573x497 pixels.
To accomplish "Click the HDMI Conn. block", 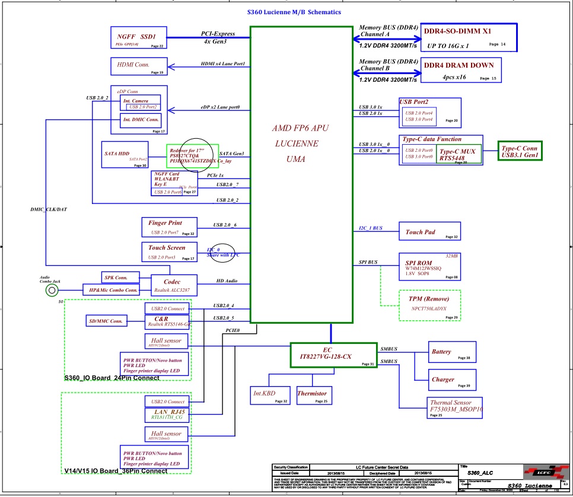I will tap(139, 66).
